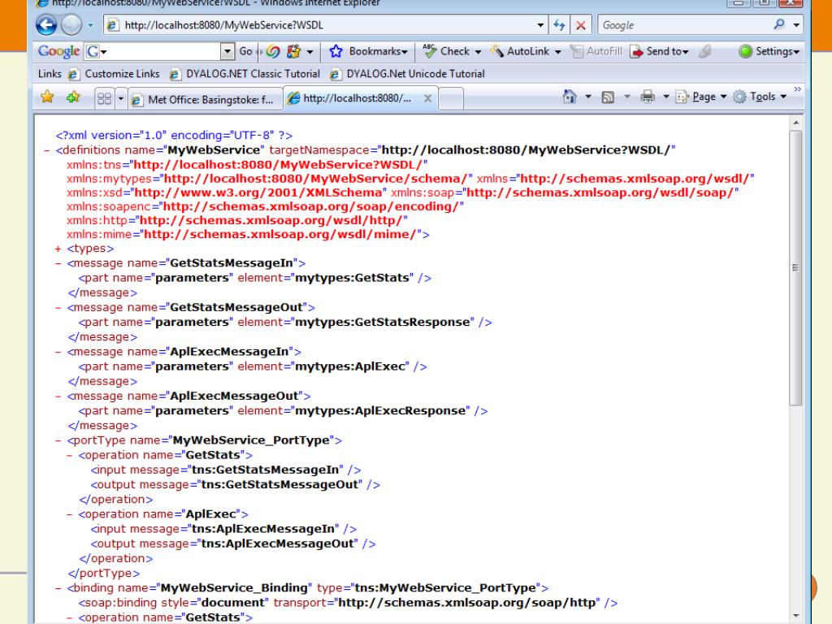Open DYALOG.Net Unicode Tutorial link
The height and width of the screenshot is (624, 832).
pyautogui.click(x=408, y=74)
